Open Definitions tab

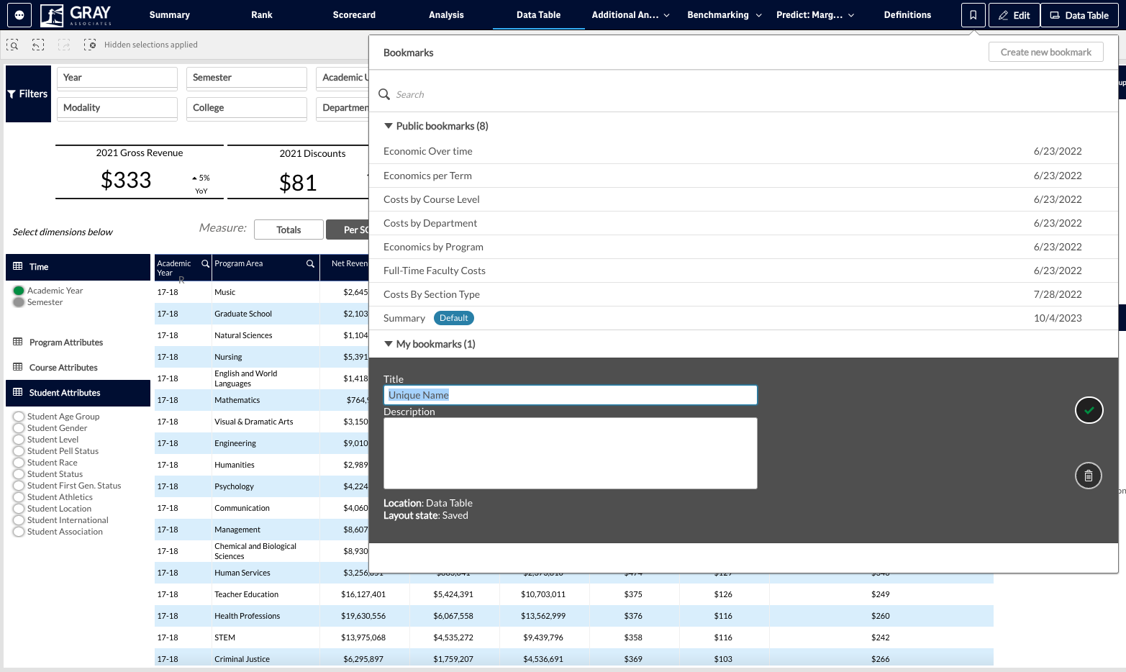point(907,15)
